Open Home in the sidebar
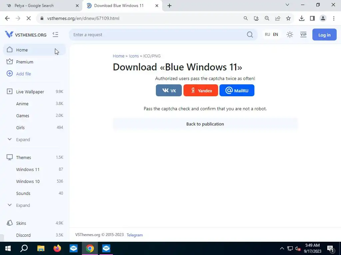 [x=34, y=50]
